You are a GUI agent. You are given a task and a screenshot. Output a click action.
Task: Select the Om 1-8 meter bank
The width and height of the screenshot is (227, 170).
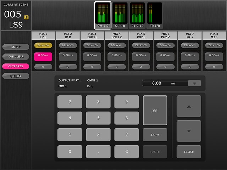(103, 15)
